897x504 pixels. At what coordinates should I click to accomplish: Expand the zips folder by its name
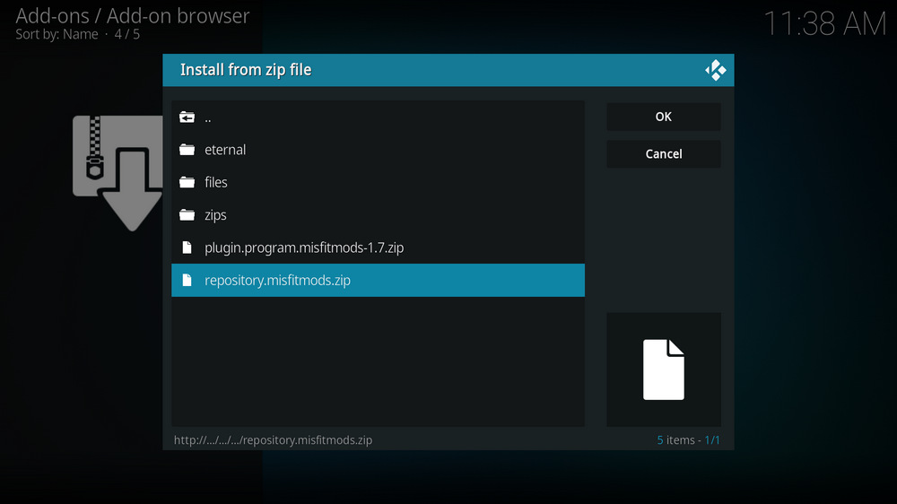[x=215, y=215]
